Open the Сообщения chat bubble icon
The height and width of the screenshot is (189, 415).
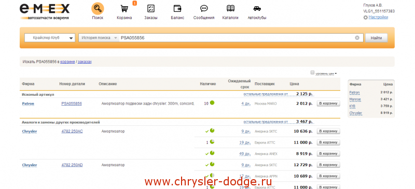(x=204, y=9)
